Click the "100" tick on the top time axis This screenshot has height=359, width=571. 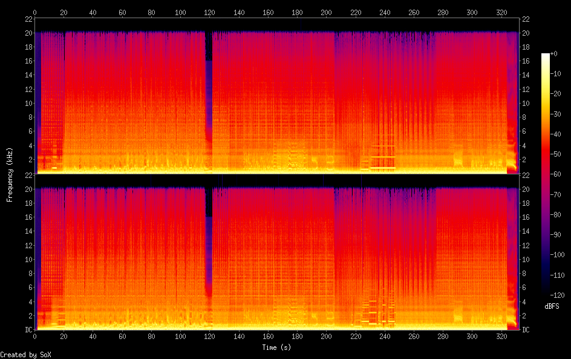[180, 12]
